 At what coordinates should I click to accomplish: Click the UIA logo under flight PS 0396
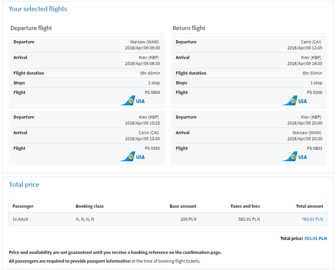point(295,101)
